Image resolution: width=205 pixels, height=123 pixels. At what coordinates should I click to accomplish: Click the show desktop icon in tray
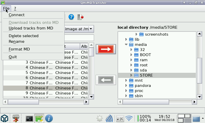(x=196, y=119)
